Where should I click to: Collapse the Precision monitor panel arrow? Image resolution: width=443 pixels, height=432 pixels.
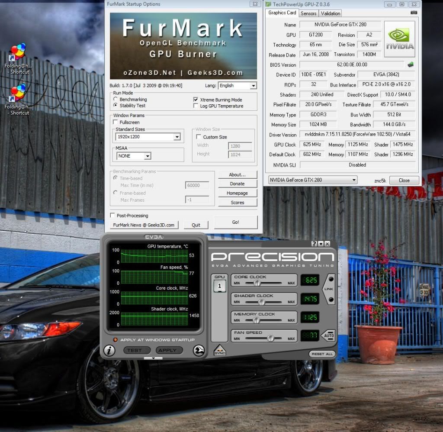coord(153,358)
